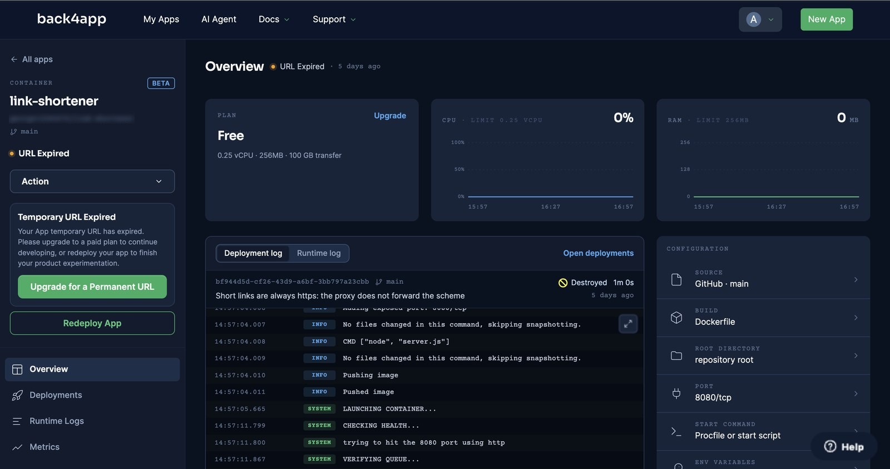890x469 pixels.
Task: Click log line 'Pushed image'
Action: coord(368,392)
